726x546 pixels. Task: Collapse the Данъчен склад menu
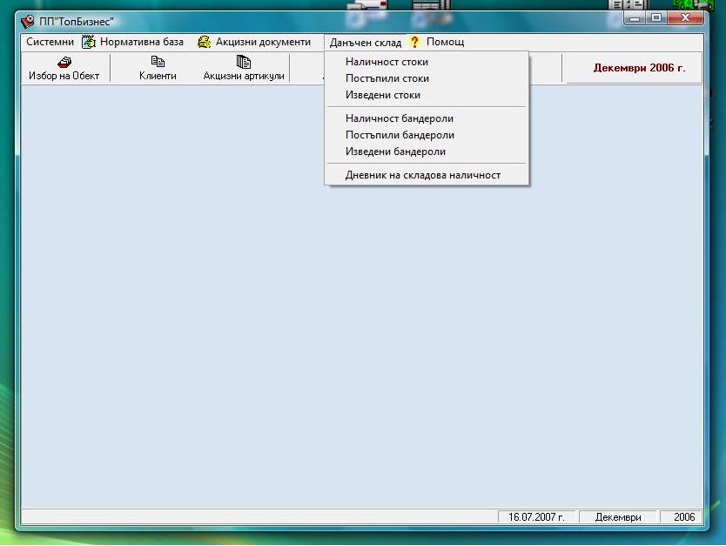pyautogui.click(x=366, y=43)
